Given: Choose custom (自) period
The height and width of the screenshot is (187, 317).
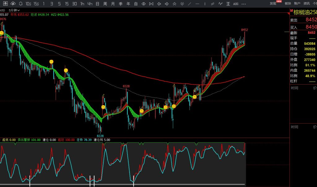Looking at the screenshot, I should tap(136, 4).
